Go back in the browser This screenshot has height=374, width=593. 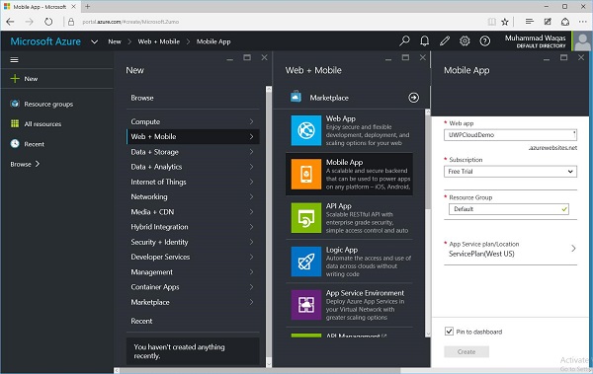[x=10, y=22]
